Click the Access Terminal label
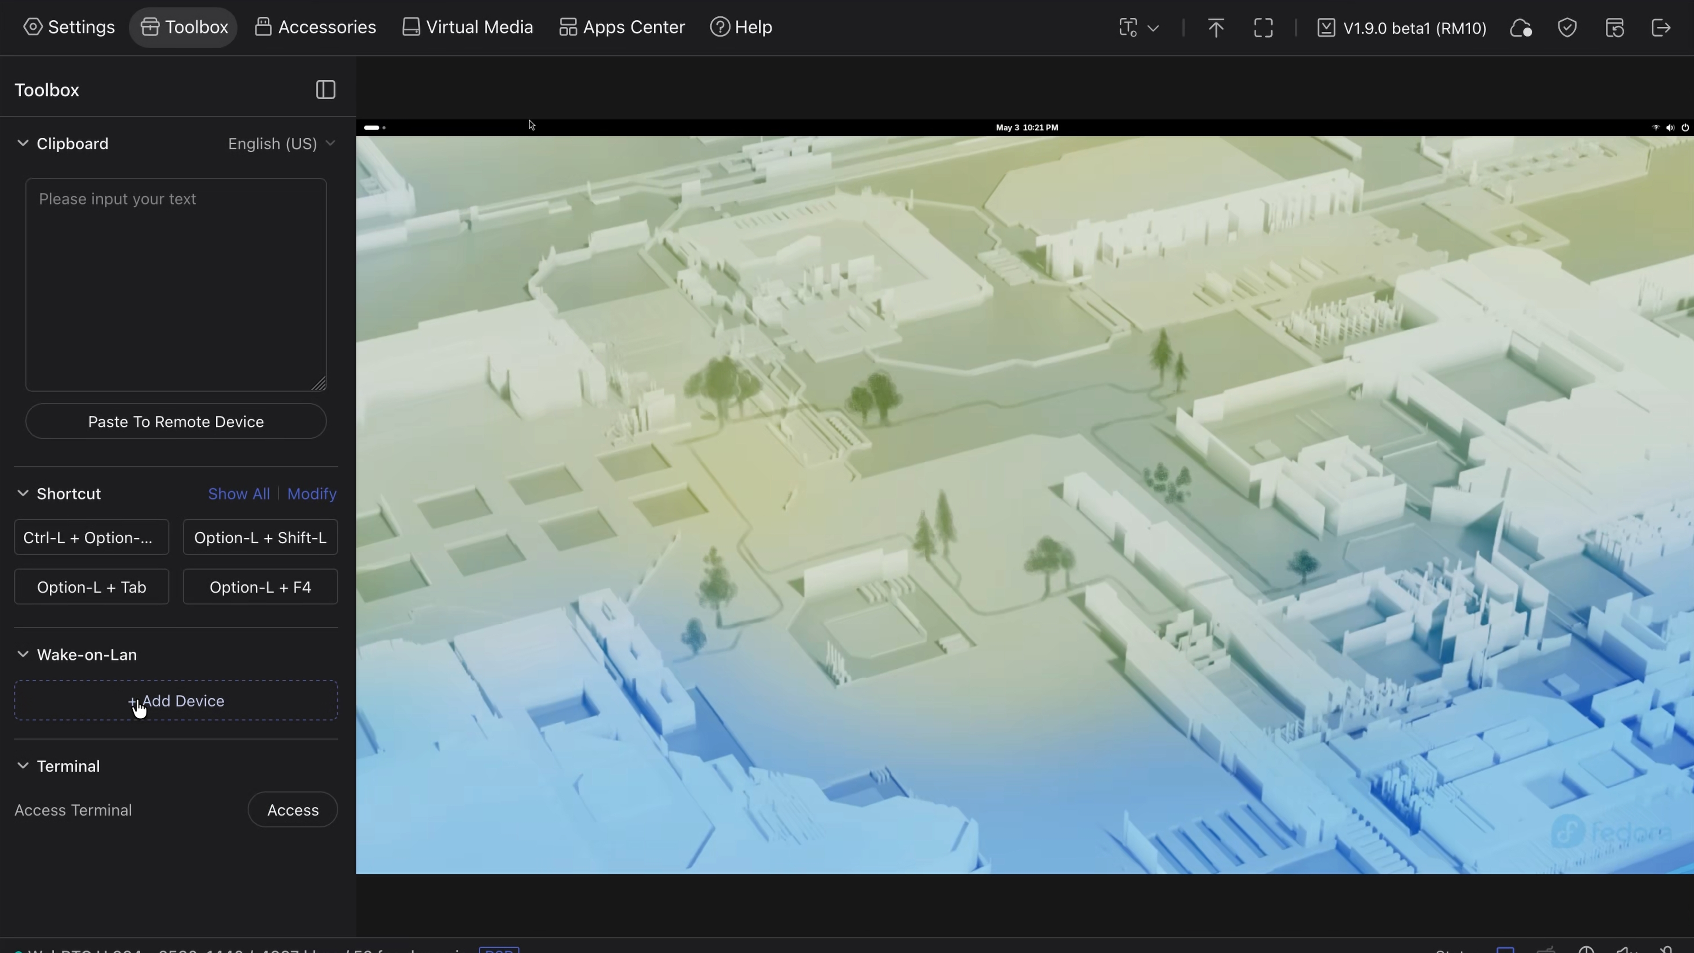 click(x=73, y=810)
